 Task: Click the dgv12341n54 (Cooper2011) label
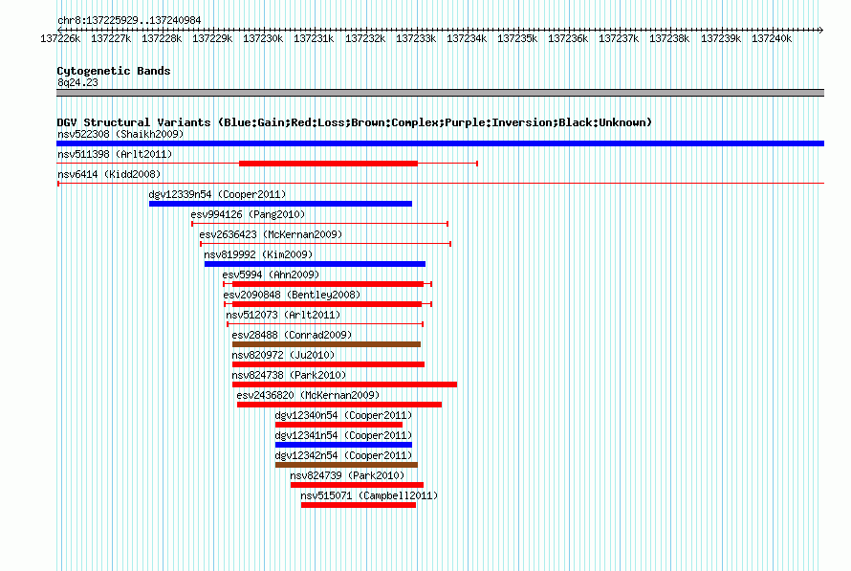click(x=343, y=435)
